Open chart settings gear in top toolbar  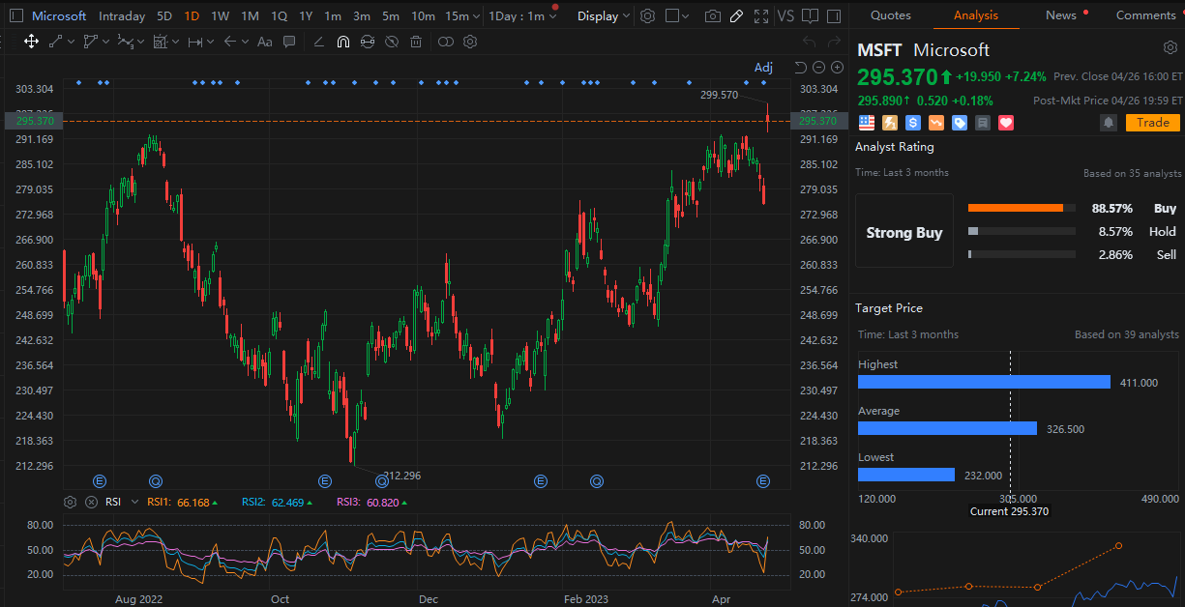coord(647,16)
